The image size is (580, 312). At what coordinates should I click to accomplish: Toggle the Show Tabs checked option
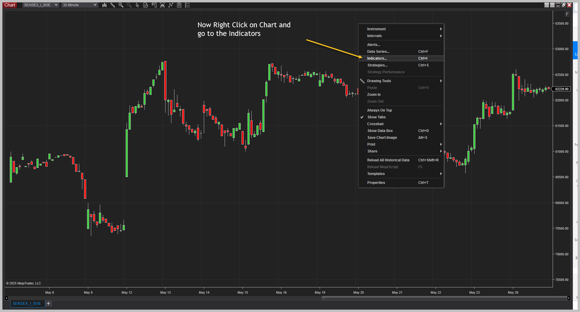[376, 117]
